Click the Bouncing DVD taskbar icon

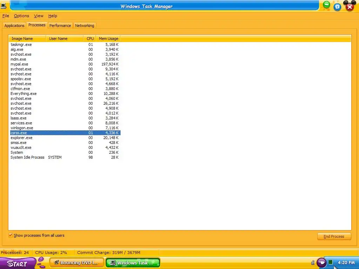pyautogui.click(x=56, y=262)
